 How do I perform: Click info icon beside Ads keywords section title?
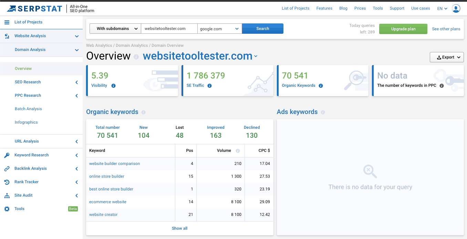(x=323, y=112)
